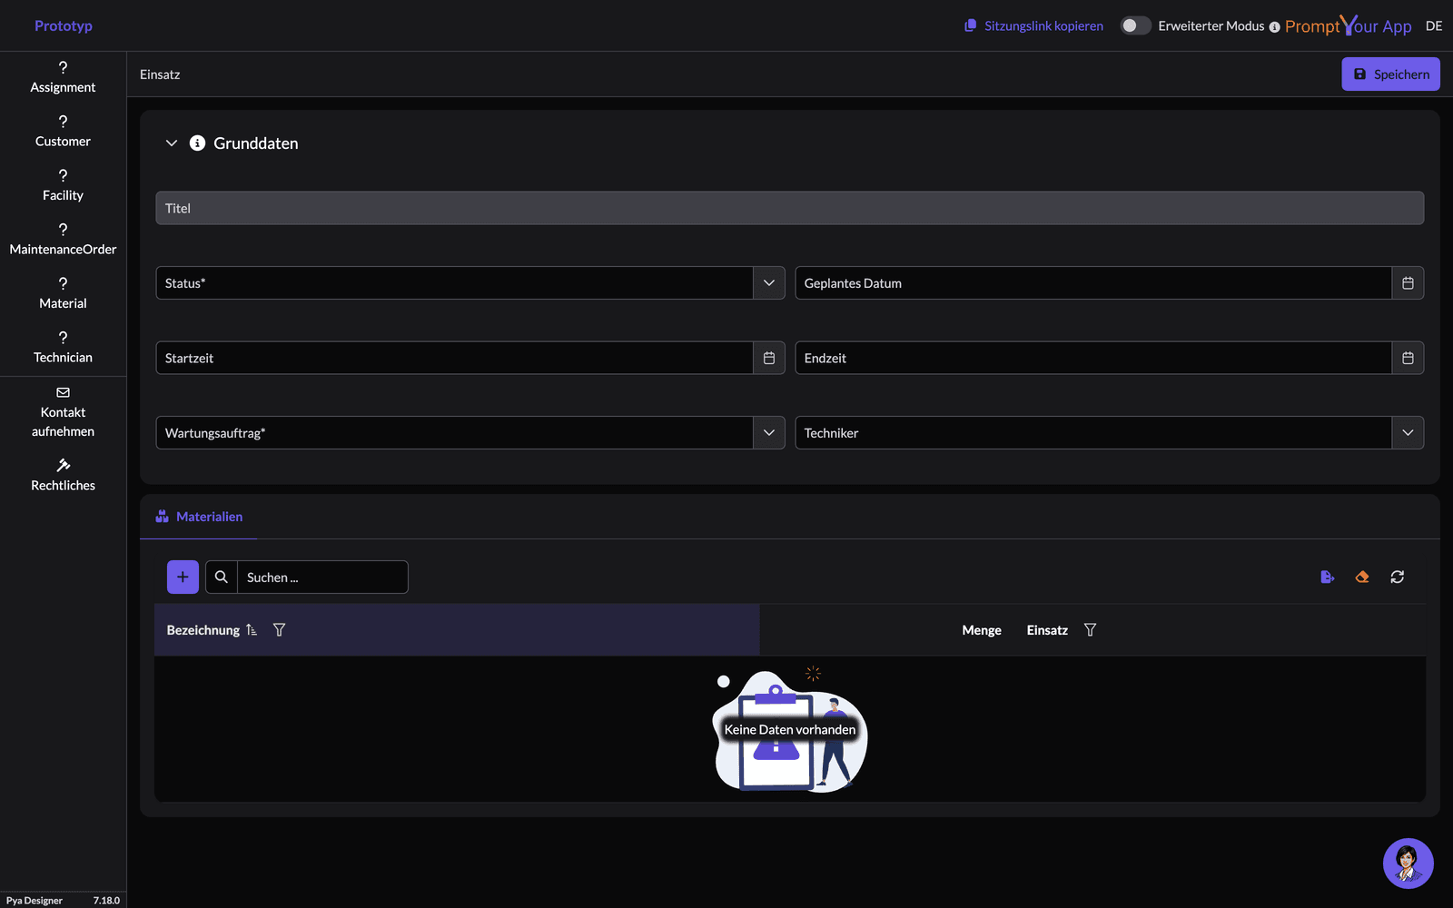Open the Status dropdown arrow
1453x908 pixels.
769,283
